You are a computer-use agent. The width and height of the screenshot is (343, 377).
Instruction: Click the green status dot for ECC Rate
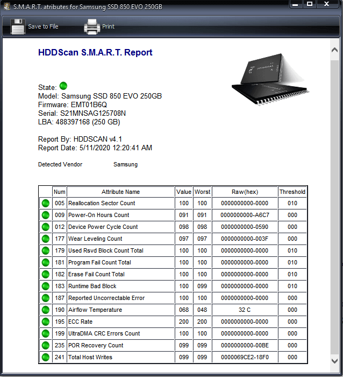(x=46, y=322)
